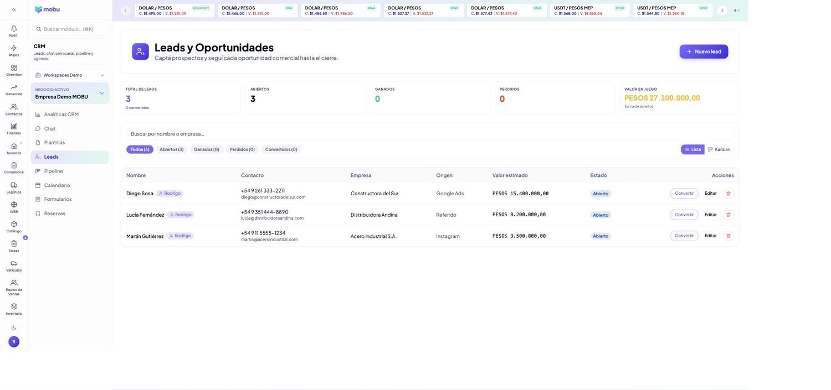This screenshot has width=831, height=390.
Task: Click Distribuidora Andina company cell
Action: [374, 215]
